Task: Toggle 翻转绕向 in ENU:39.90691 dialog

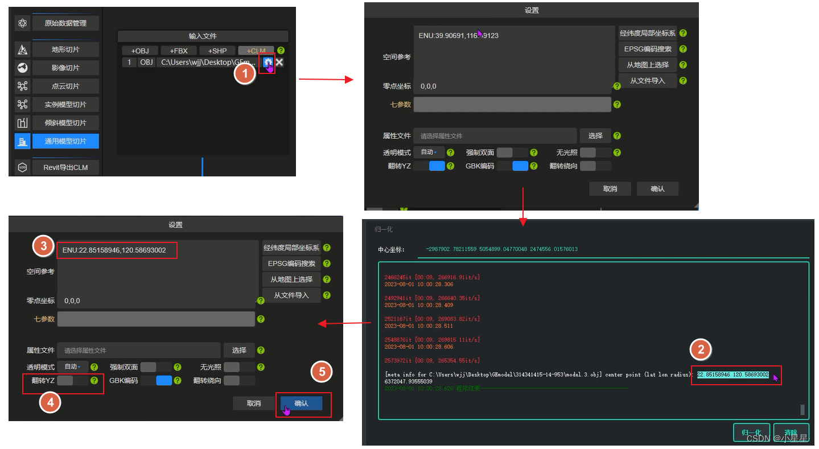Action: tap(595, 166)
